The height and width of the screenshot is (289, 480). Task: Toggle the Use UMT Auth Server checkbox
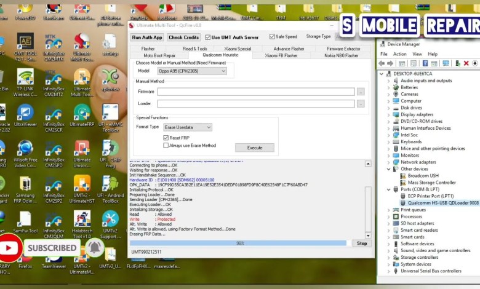(x=208, y=37)
